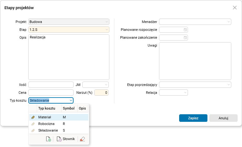Screen dimensions: 242x147
Task: Expand the Menadżer dropdown
Action: pos(228,22)
